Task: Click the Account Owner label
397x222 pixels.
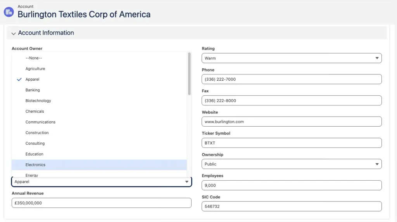Action: click(27, 48)
